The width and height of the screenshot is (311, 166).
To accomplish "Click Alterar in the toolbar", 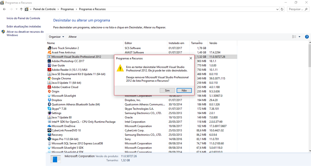I will pyautogui.click(x=73, y=37).
